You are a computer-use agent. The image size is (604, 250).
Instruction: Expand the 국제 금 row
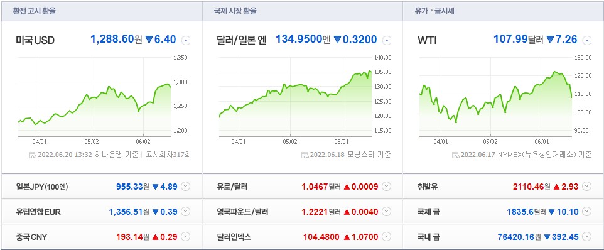[x=586, y=212]
